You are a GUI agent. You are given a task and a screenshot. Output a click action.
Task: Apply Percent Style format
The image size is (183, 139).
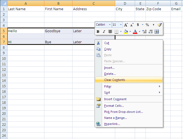click(147, 25)
